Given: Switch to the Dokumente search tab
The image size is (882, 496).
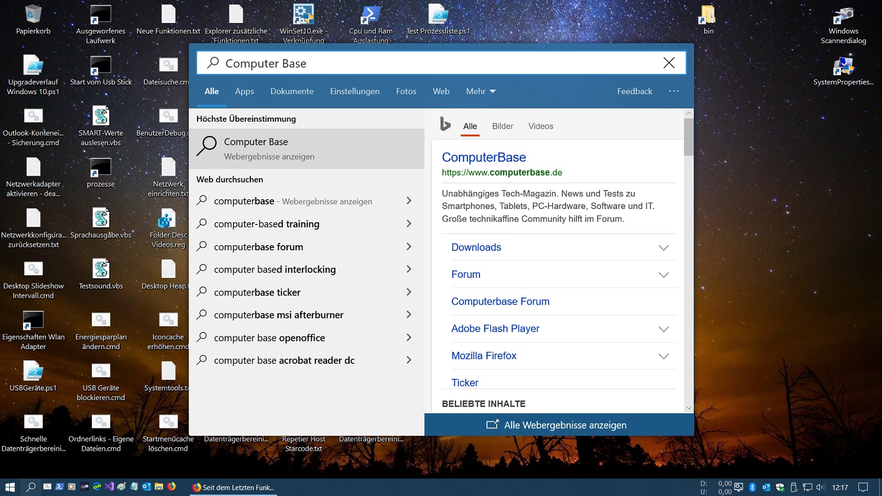Looking at the screenshot, I should (292, 91).
